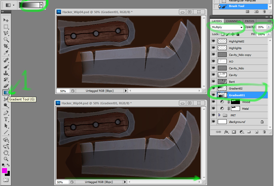274x186 pixels.
Task: Select the History Brush tool
Action: [6, 79]
